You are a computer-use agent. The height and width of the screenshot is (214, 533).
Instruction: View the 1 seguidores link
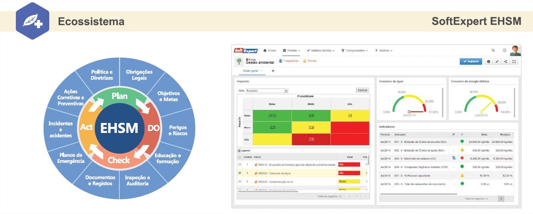tap(289, 61)
